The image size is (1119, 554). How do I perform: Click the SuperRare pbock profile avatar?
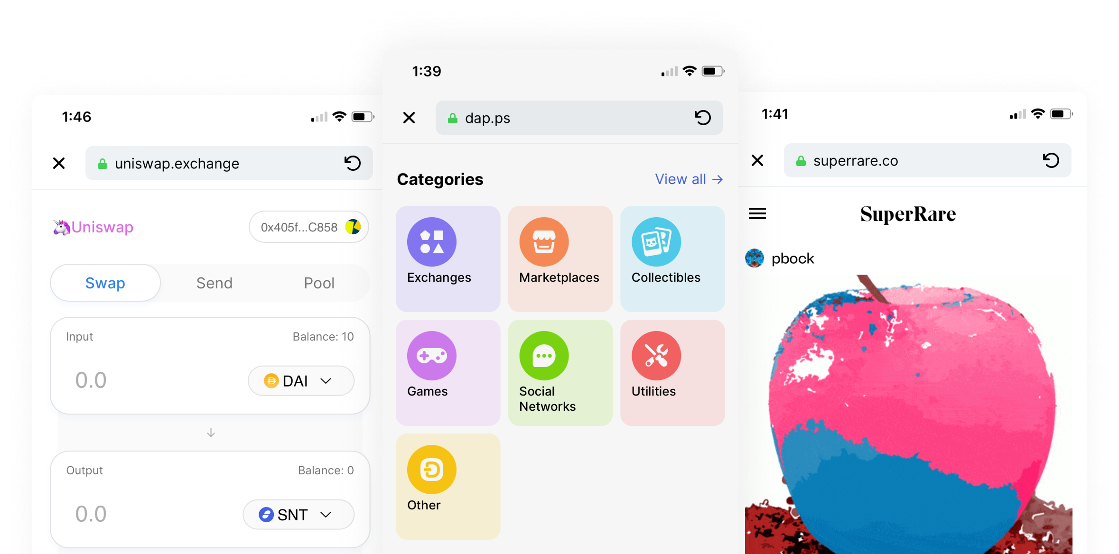(755, 258)
